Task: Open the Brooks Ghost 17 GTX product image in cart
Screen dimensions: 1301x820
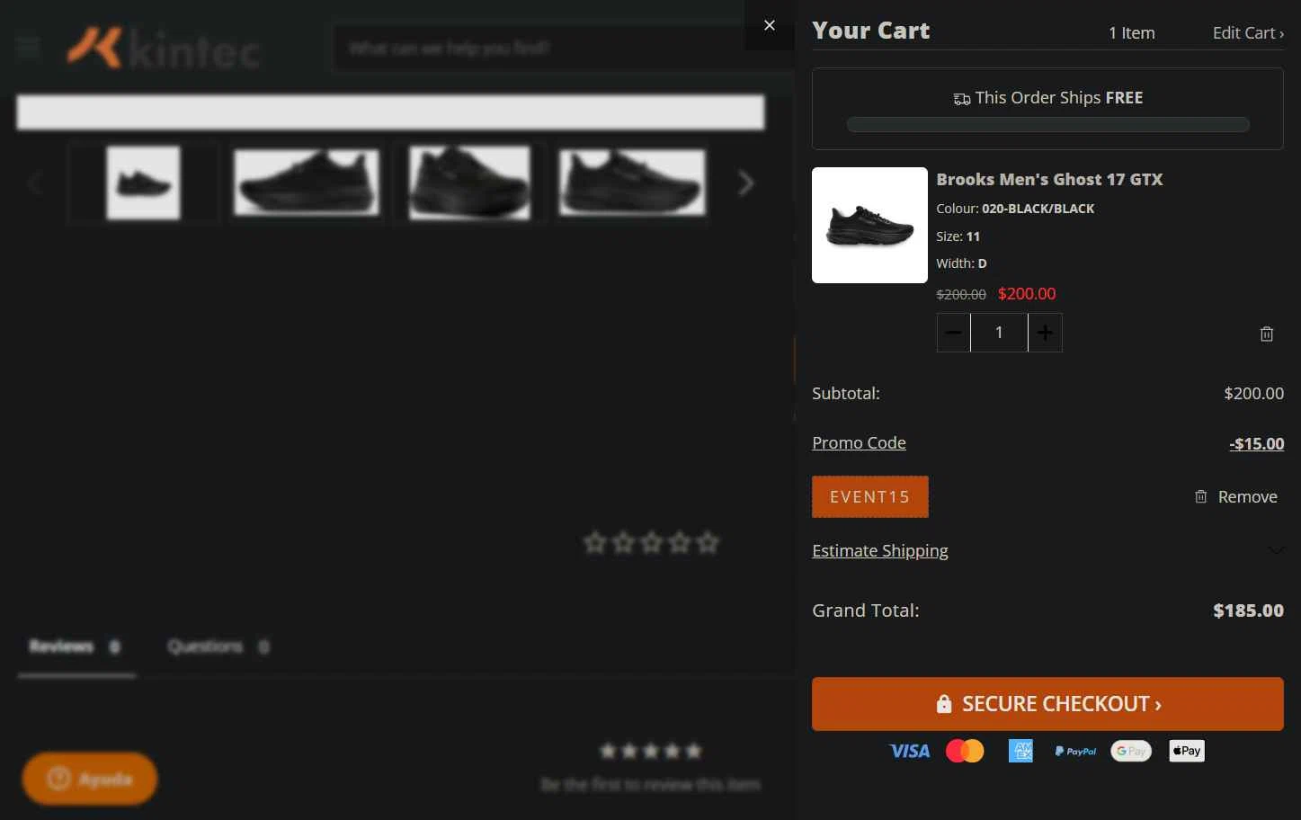Action: click(869, 225)
